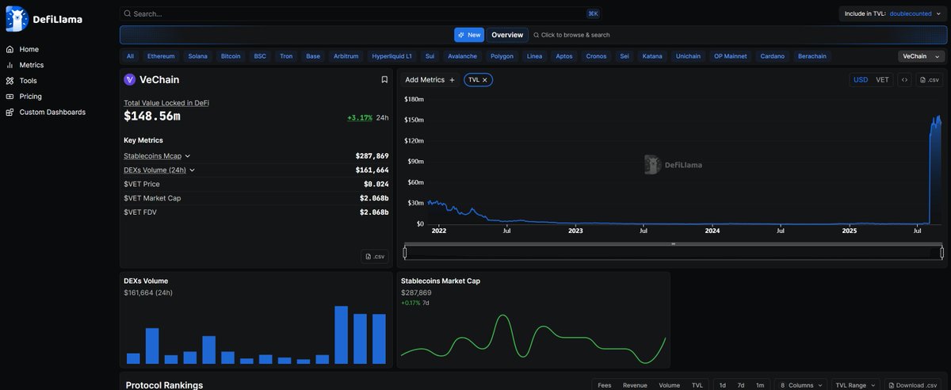Select the Hyperliquid L1 chain
The image size is (951, 390).
pos(392,56)
